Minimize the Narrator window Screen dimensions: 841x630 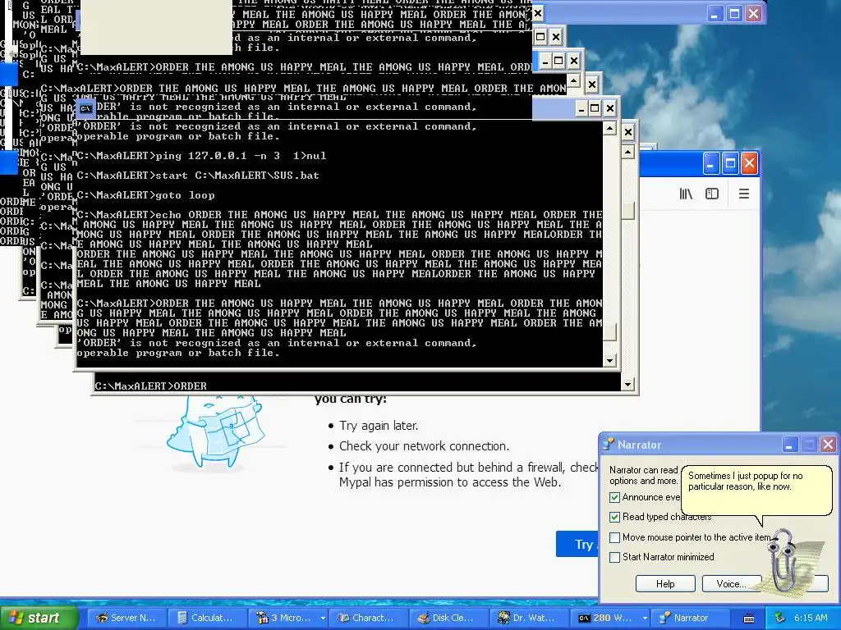click(x=789, y=445)
